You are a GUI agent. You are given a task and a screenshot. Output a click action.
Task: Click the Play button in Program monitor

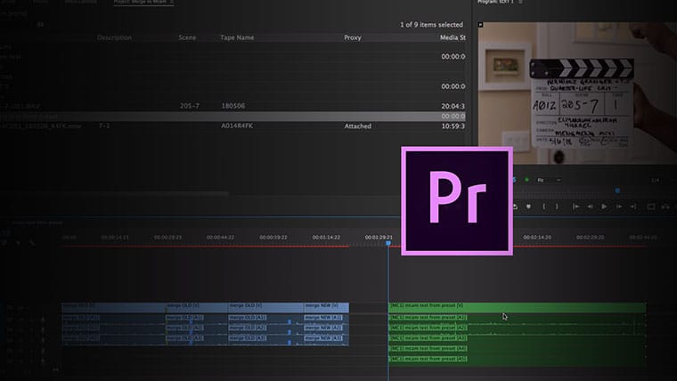604,207
